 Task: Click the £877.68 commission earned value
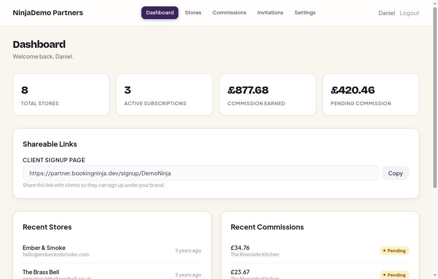click(248, 90)
